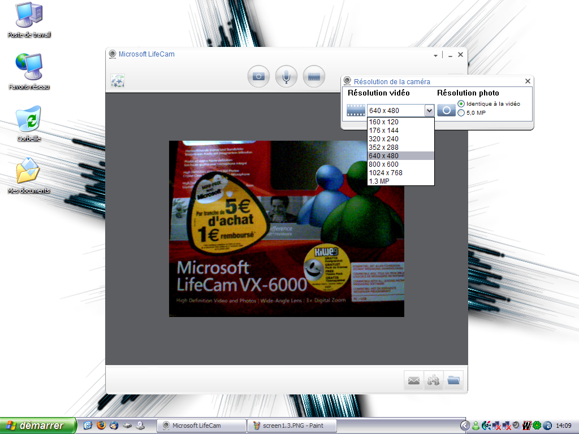Open Favoris réseau desktop icon
This screenshot has height=434, width=579.
point(29,72)
